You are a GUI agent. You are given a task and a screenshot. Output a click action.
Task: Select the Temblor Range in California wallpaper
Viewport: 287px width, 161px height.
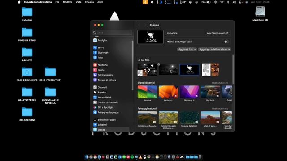(x=168, y=118)
